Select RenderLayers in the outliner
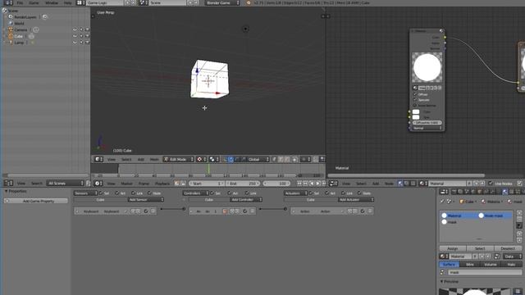This screenshot has width=525, height=295. coord(25,17)
